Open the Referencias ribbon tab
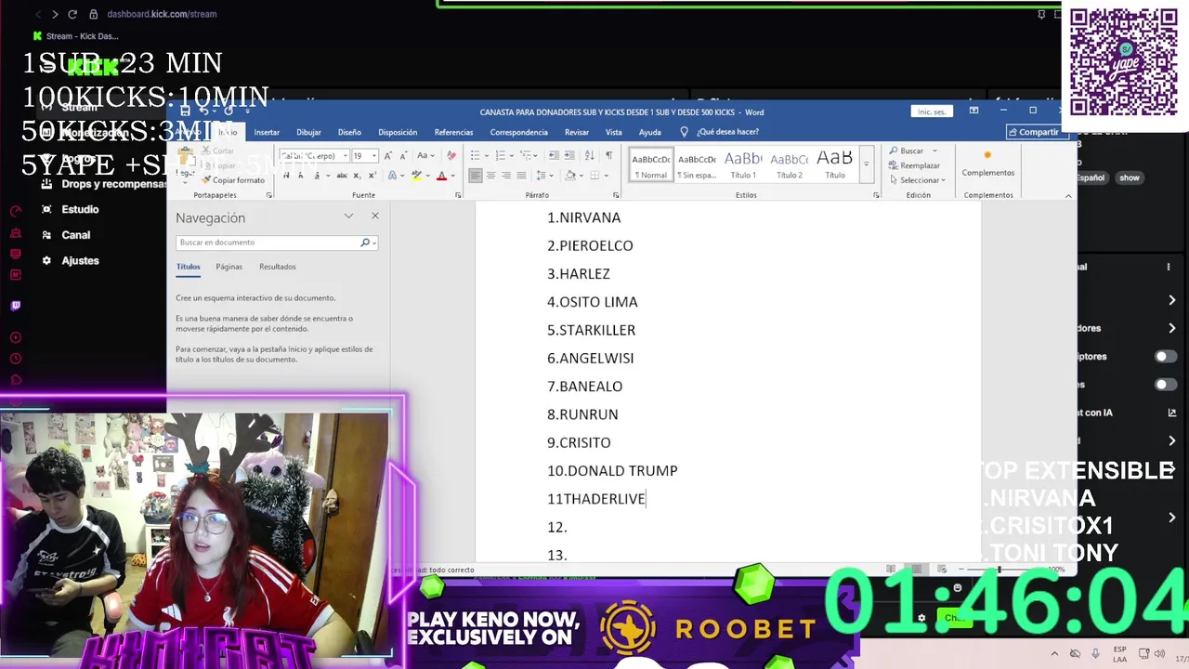The image size is (1189, 669). [453, 132]
